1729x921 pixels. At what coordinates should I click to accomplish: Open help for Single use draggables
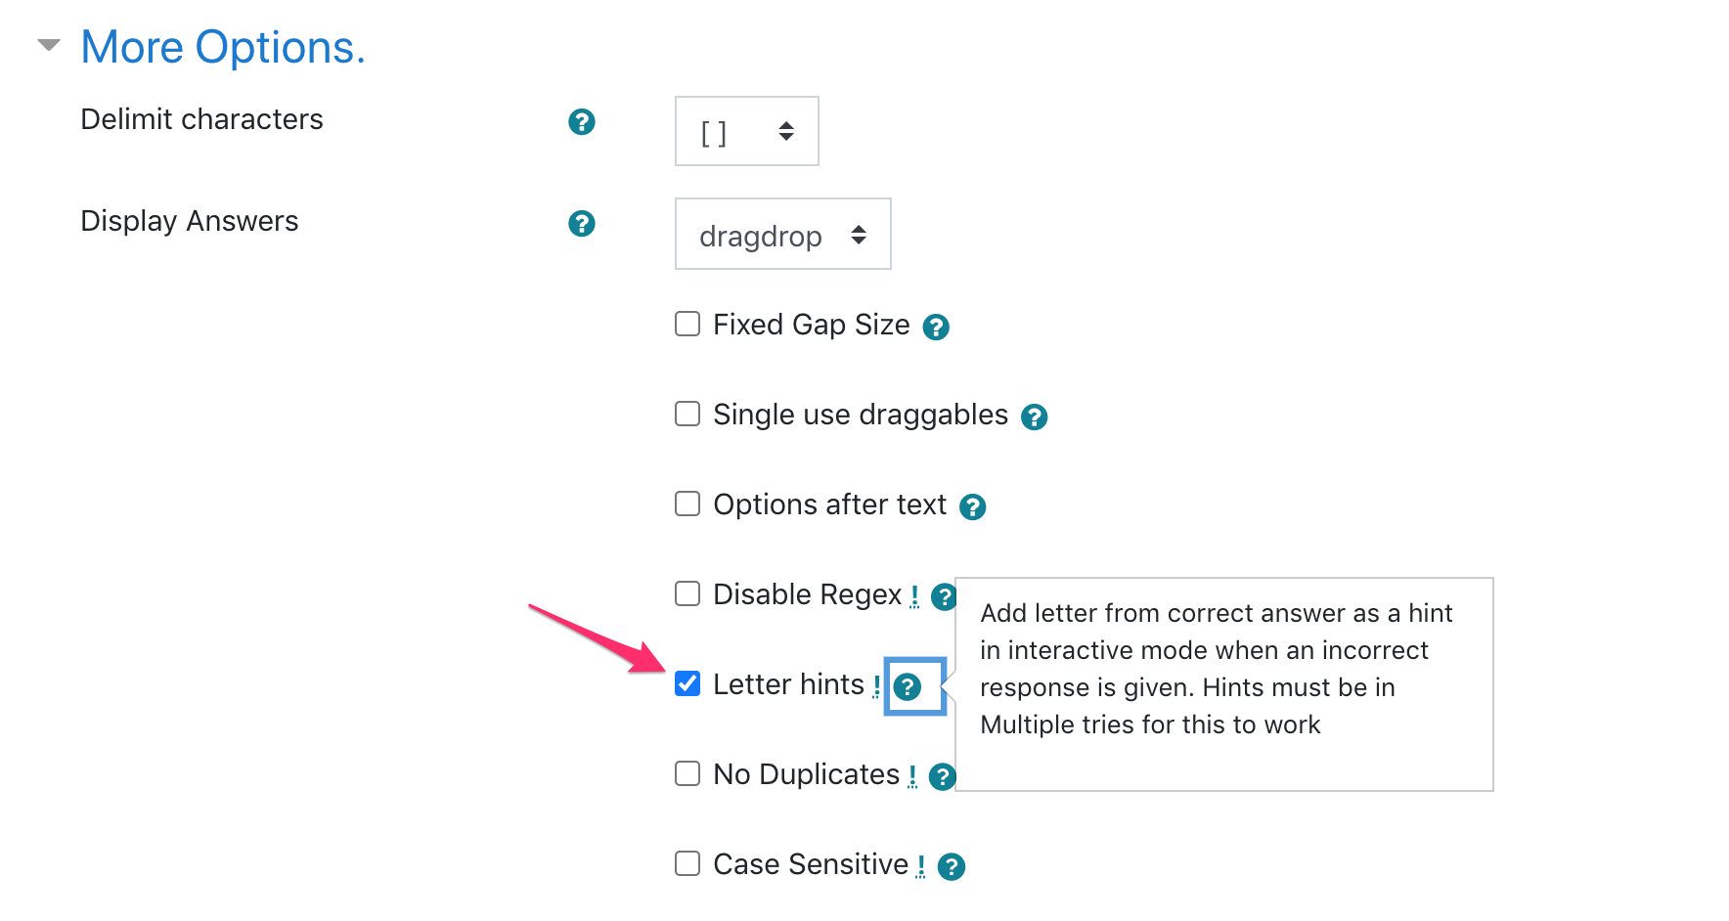click(x=1035, y=417)
